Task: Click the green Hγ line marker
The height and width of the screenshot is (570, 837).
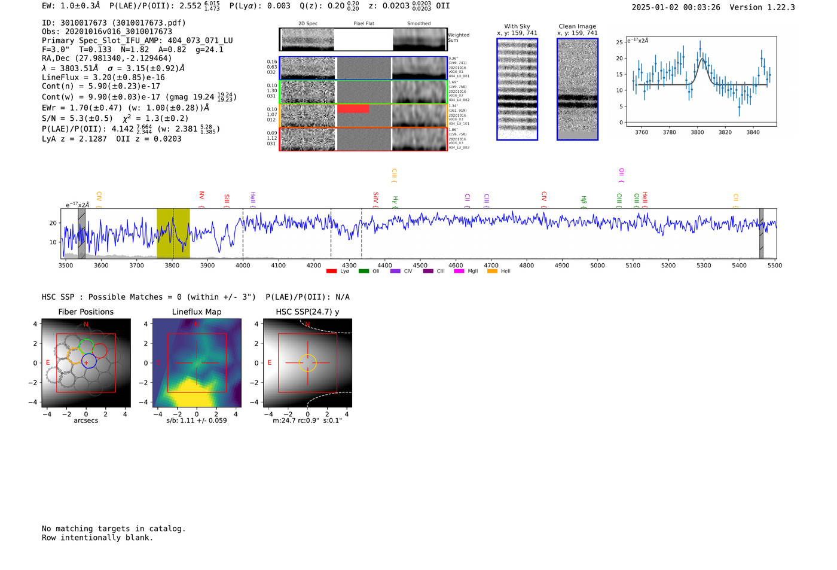Action: click(x=395, y=202)
